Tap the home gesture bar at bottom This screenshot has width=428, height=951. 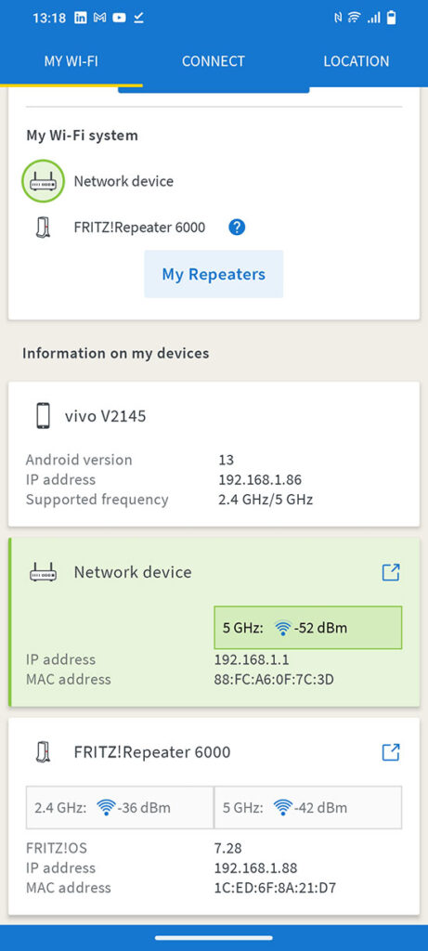[214, 938]
